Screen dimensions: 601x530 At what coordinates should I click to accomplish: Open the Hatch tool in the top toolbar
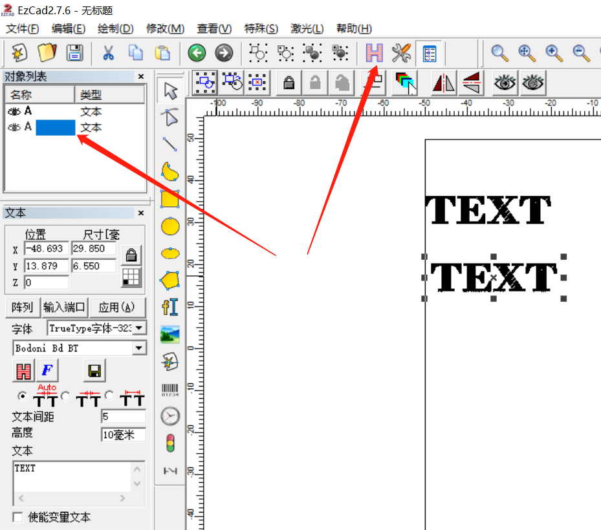(x=374, y=53)
